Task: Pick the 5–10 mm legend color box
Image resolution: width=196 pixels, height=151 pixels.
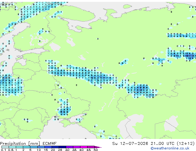Action: click(34, 147)
